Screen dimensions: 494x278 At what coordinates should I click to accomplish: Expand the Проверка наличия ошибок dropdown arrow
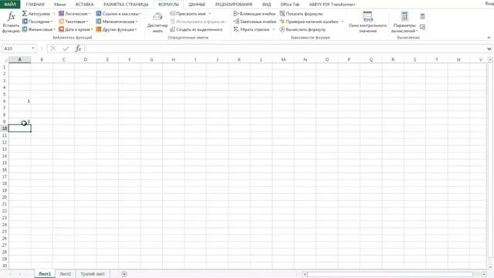click(x=343, y=22)
